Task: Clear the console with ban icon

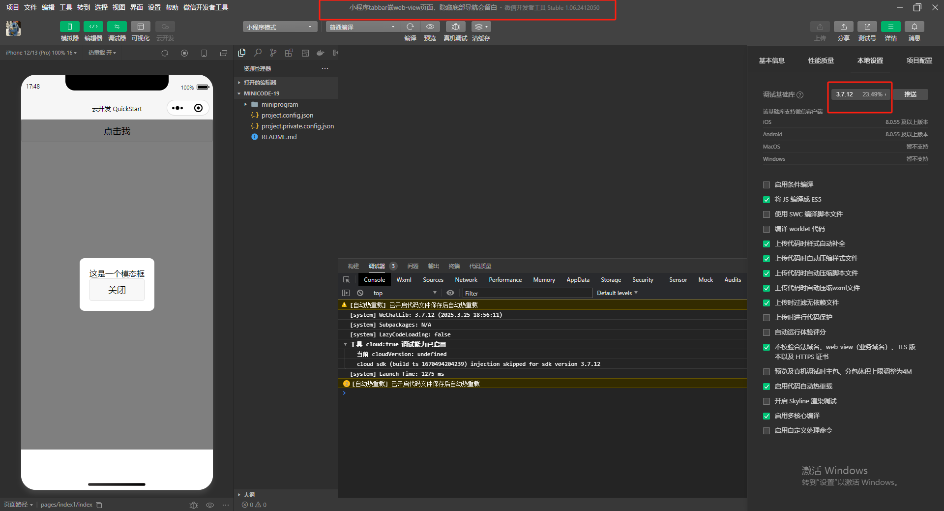Action: (360, 293)
